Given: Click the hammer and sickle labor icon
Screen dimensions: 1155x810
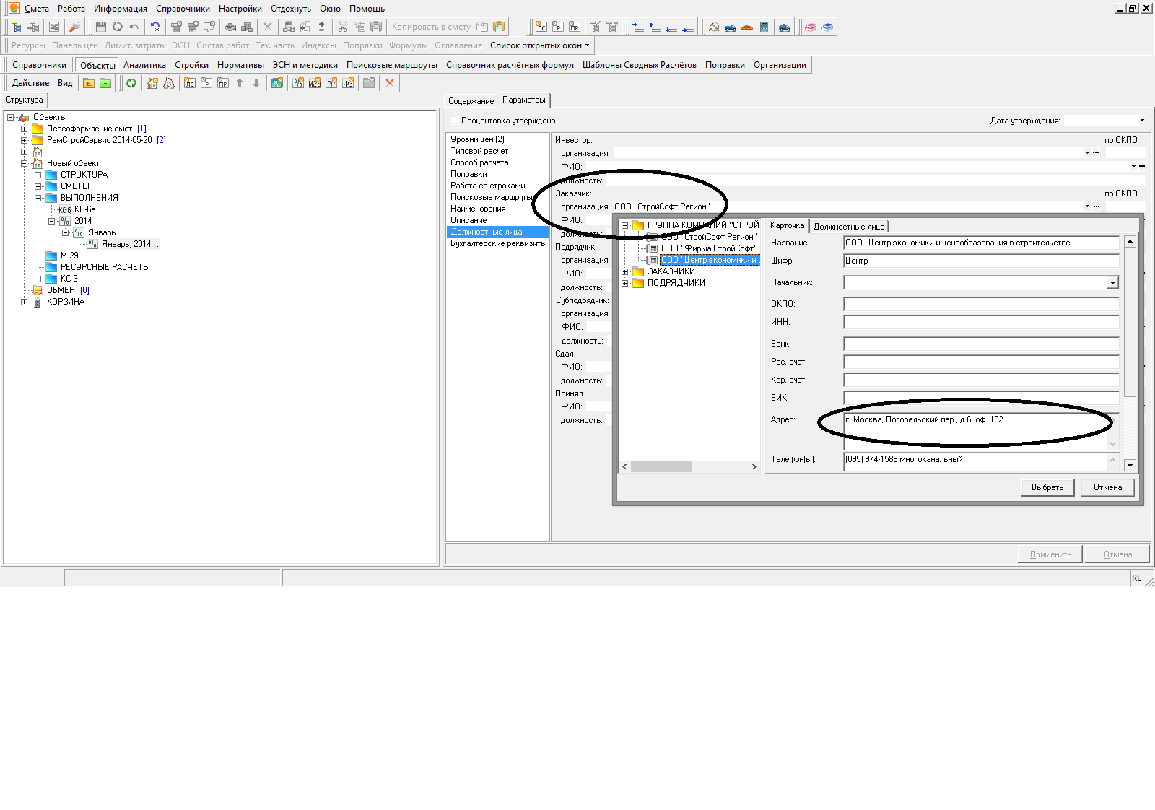Looking at the screenshot, I should coord(714,27).
